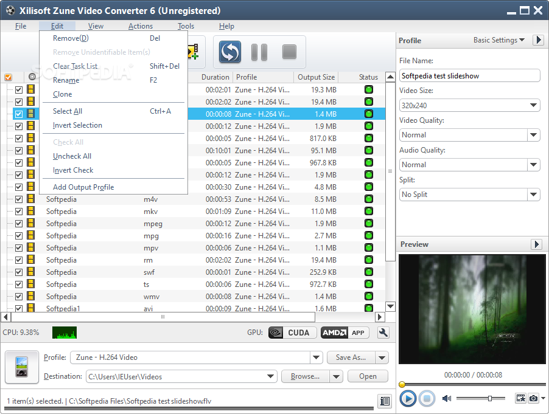Toggle CUDA GPU acceleration
The image size is (549, 414).
click(x=292, y=333)
